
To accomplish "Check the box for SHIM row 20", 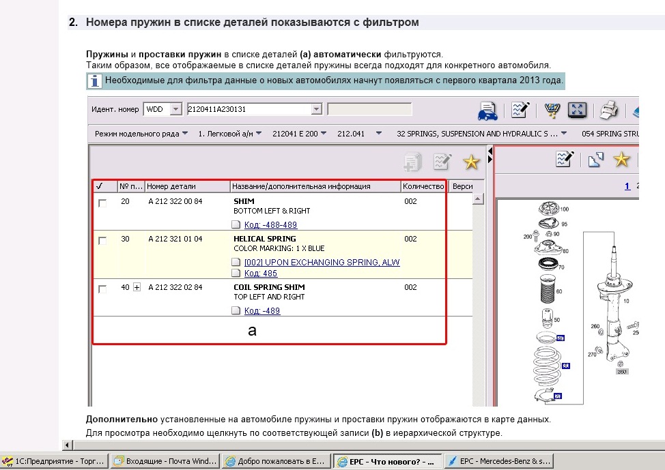I will [x=102, y=203].
